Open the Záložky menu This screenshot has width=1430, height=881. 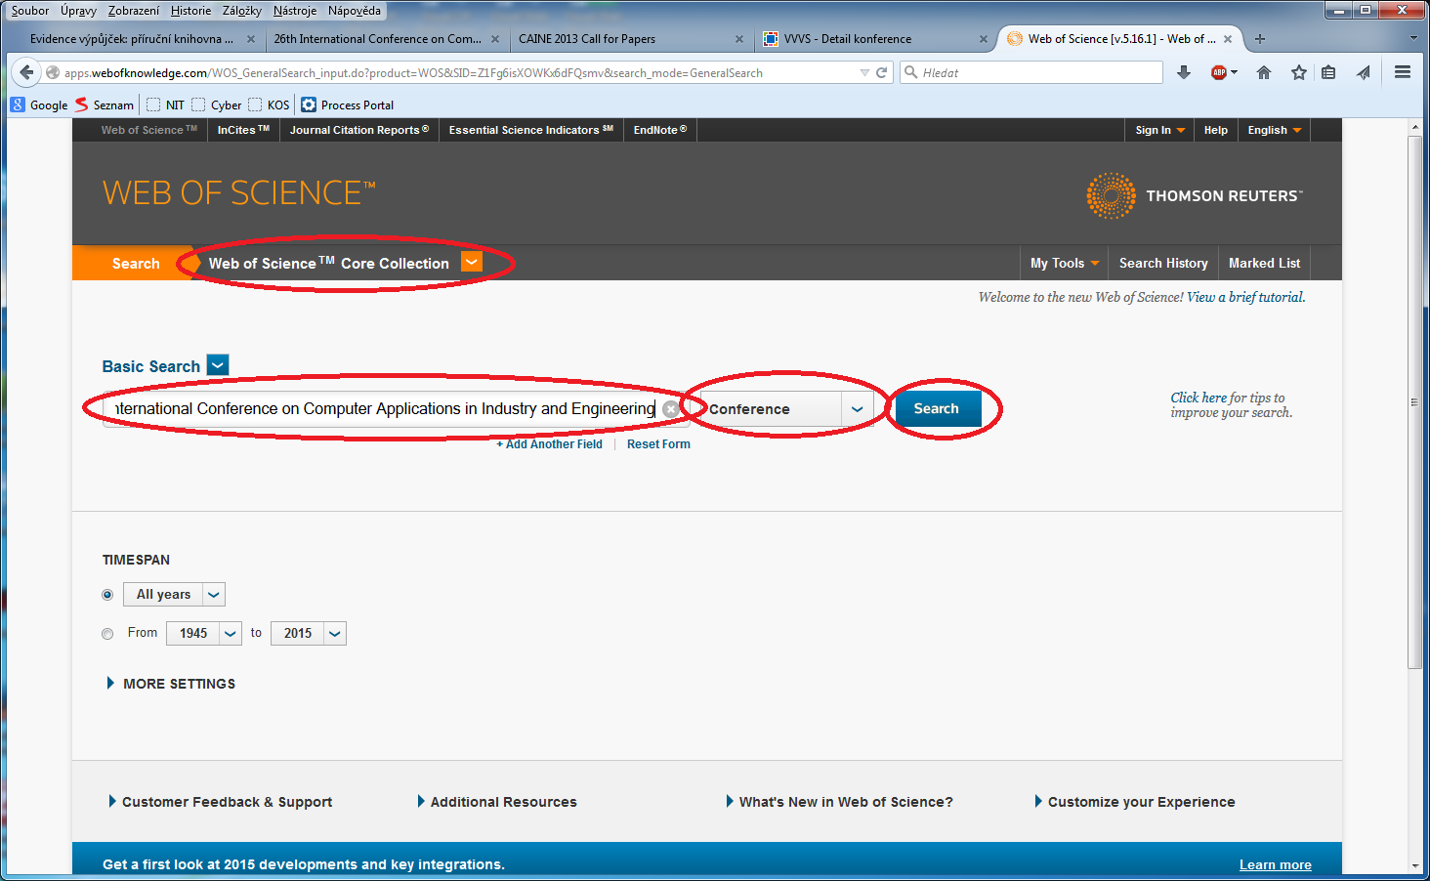click(242, 11)
